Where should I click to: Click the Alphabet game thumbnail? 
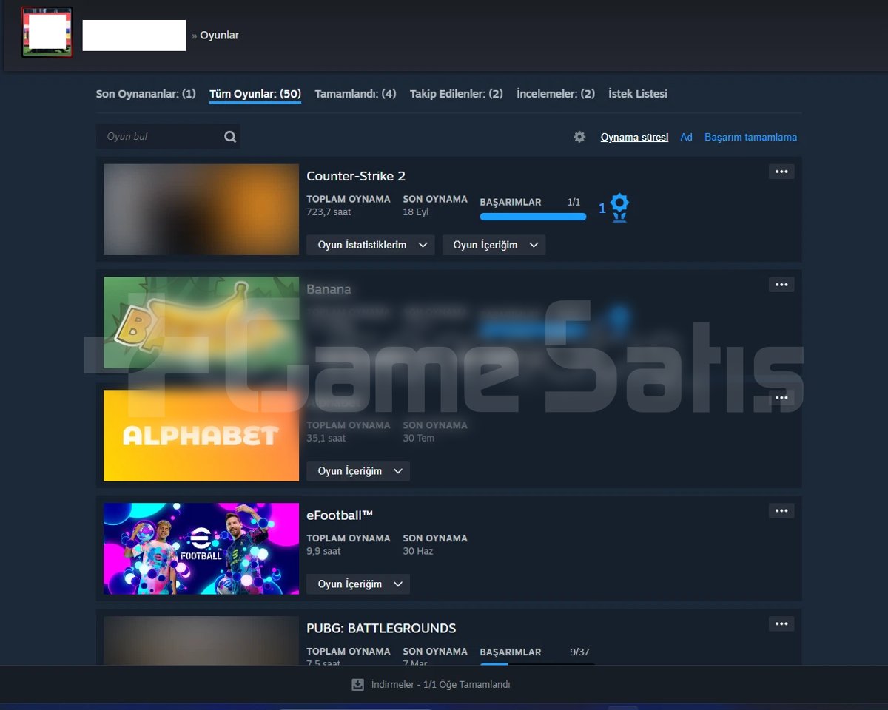coord(201,436)
